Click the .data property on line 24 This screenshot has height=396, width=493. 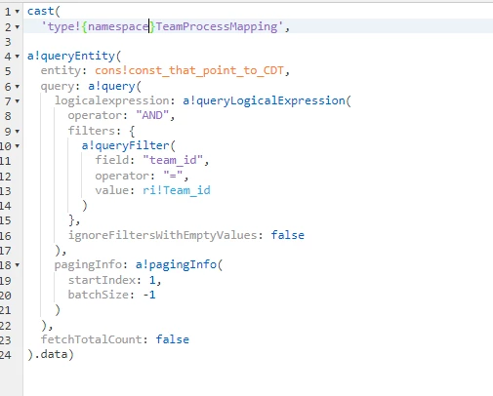pyautogui.click(x=51, y=354)
